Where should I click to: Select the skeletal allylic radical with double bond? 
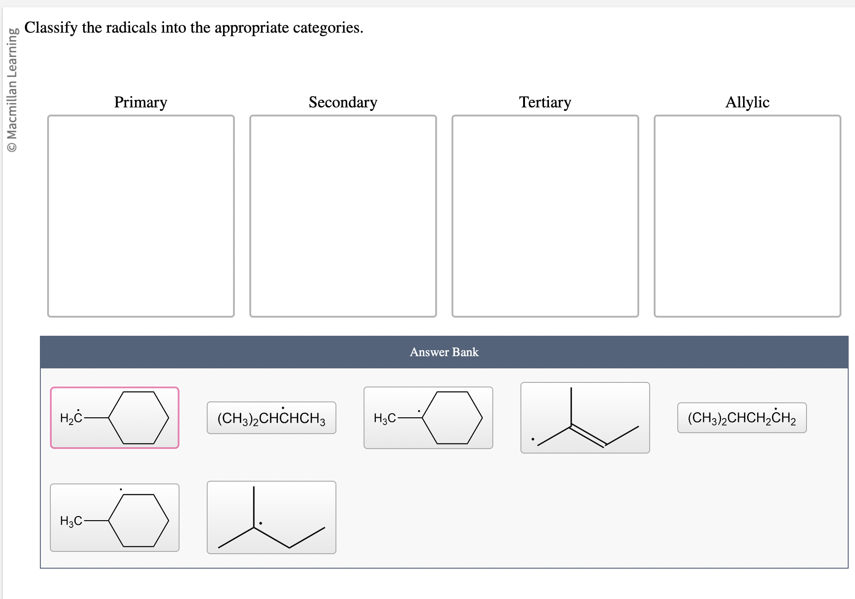coord(585,417)
